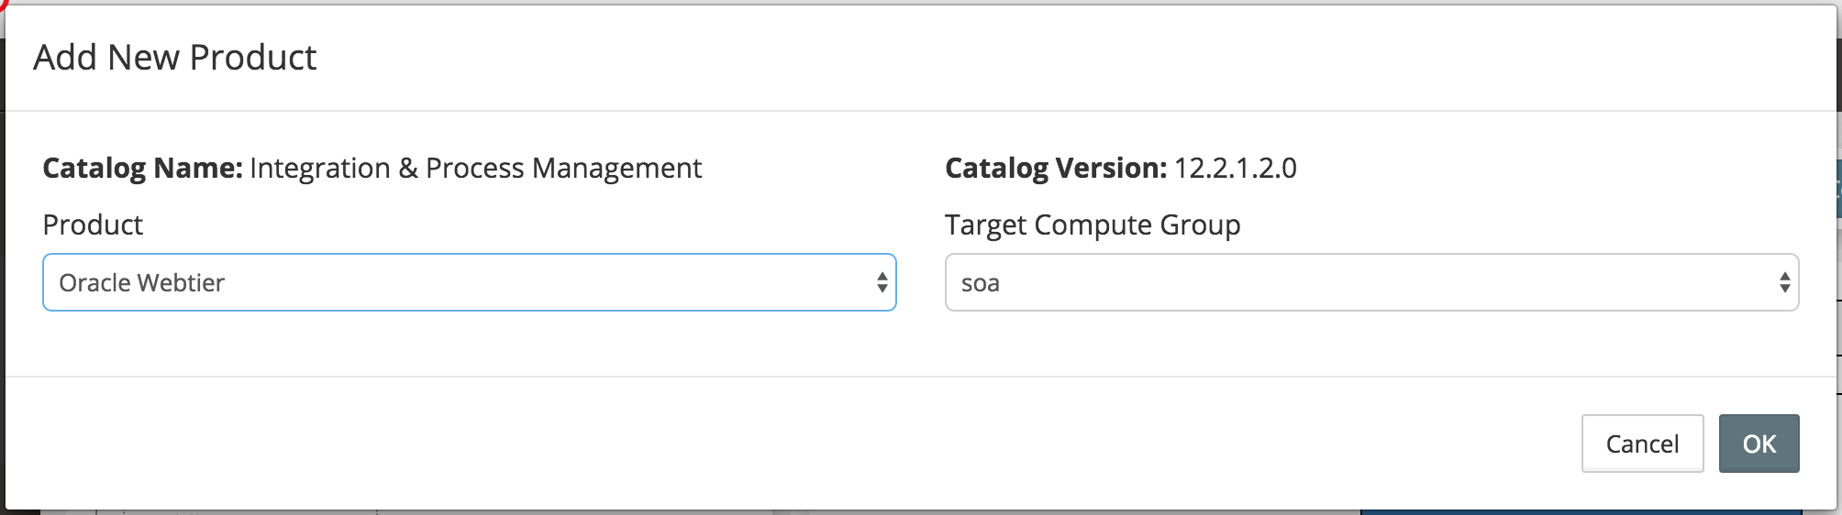1842x515 pixels.
Task: Select the Integration & Process Management text
Action: (x=475, y=168)
